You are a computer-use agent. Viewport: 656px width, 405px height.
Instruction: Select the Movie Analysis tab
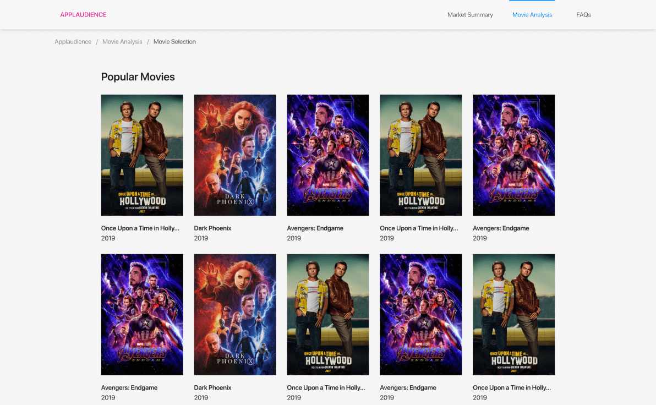(532, 15)
